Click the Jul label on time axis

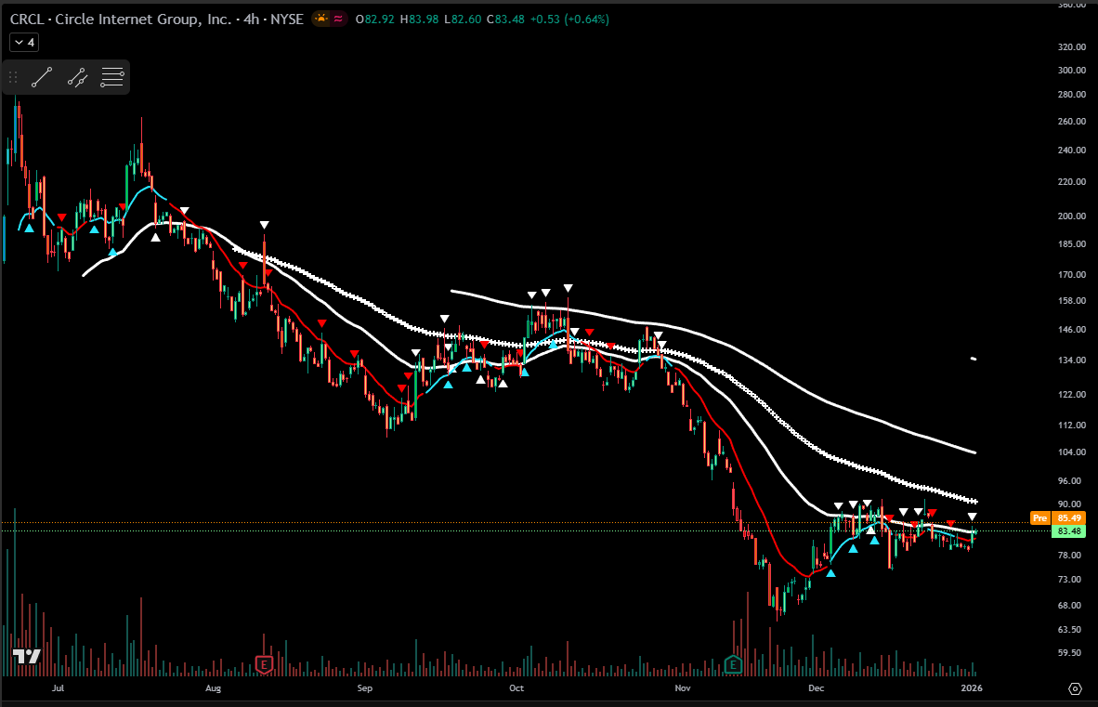coord(59,688)
